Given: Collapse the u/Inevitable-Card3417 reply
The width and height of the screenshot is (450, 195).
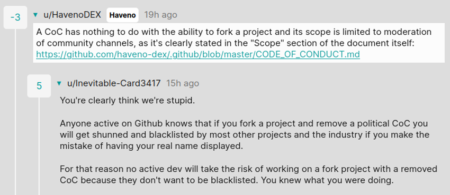Looking at the screenshot, I should click(x=59, y=83).
